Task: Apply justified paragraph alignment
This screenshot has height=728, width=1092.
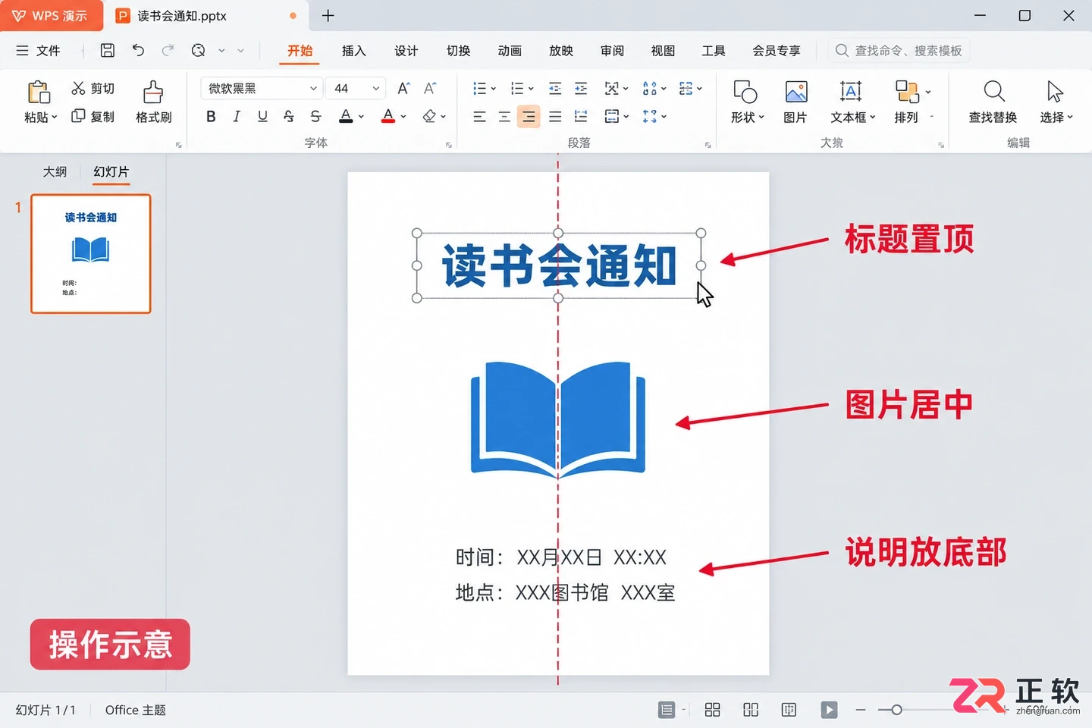Action: [555, 117]
